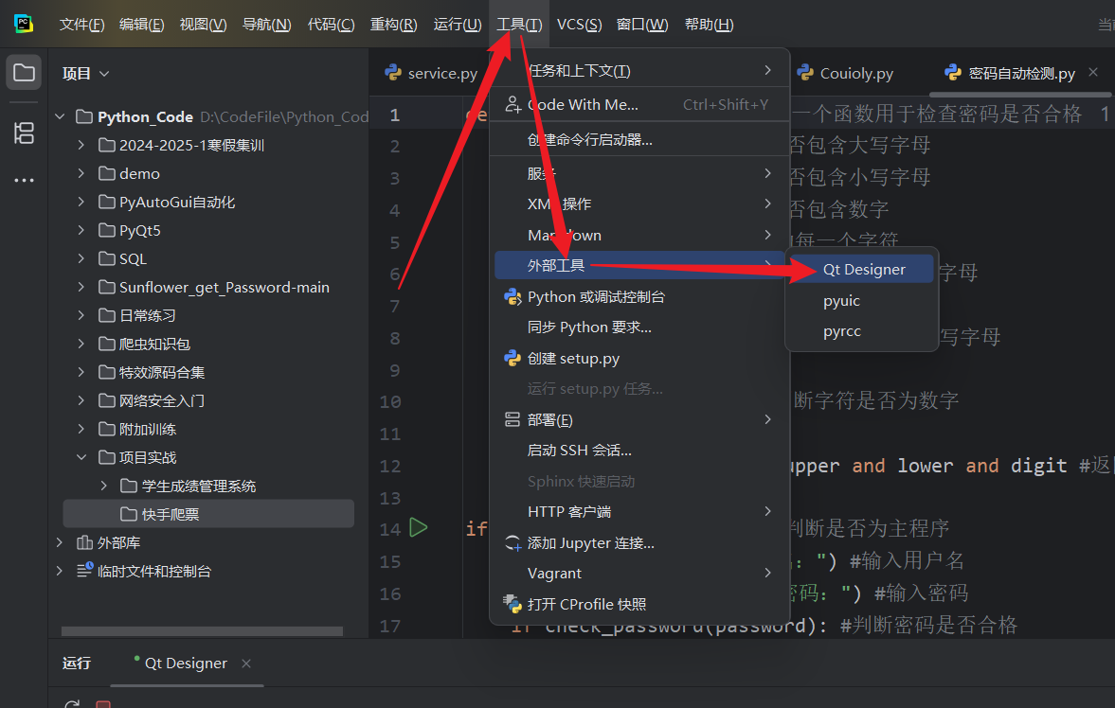Open the Markdown submenu
Image resolution: width=1115 pixels, height=708 pixels.
click(x=639, y=235)
